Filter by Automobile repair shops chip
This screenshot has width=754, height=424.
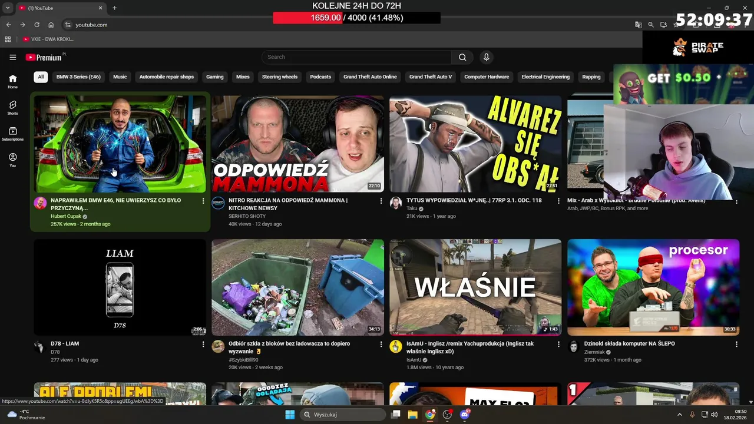point(166,77)
